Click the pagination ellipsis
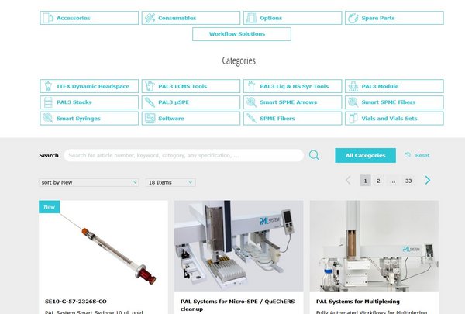This screenshot has height=314, width=465. point(393,181)
